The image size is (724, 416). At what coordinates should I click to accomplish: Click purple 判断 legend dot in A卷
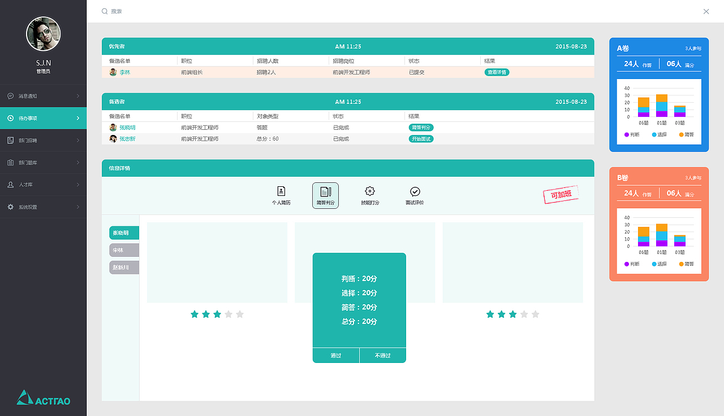pos(627,134)
